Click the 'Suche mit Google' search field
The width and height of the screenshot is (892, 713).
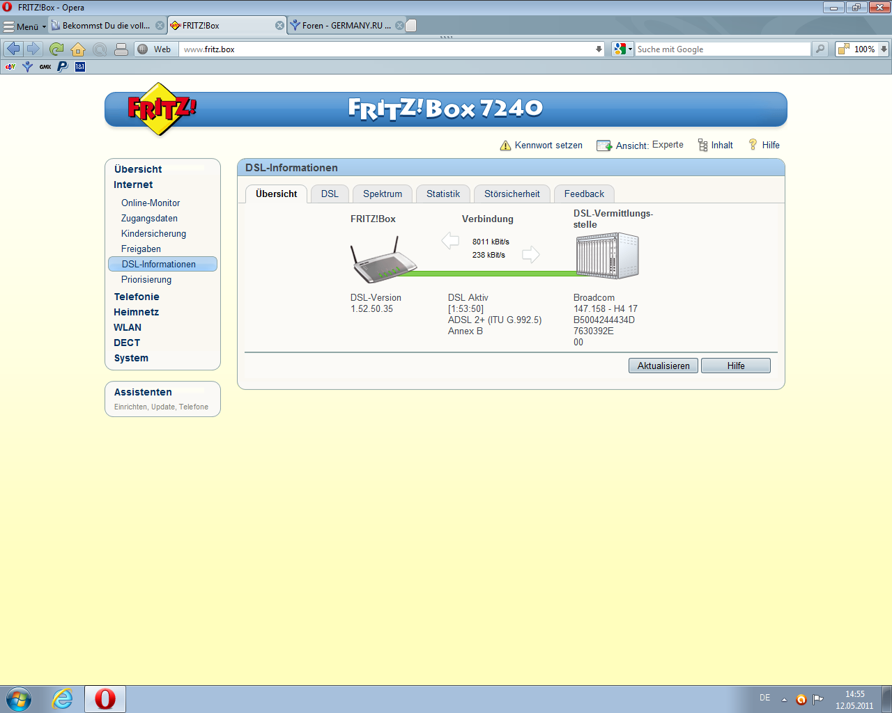723,49
